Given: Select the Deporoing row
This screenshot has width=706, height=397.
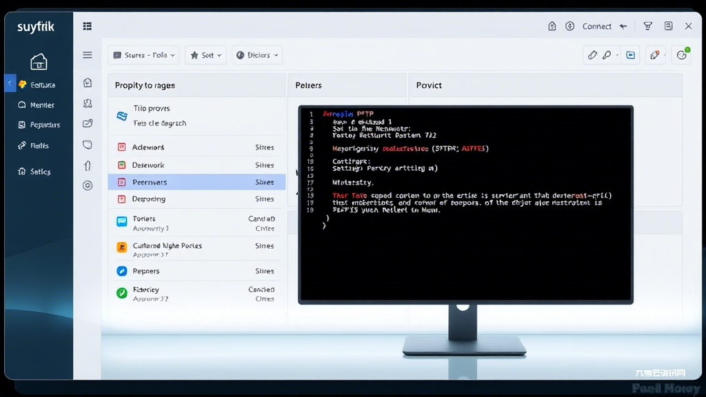Looking at the screenshot, I should pyautogui.click(x=196, y=199).
